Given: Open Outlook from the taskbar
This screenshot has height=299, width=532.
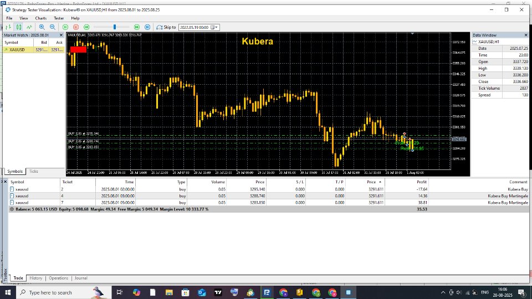Looking at the screenshot, I should click(202, 292).
